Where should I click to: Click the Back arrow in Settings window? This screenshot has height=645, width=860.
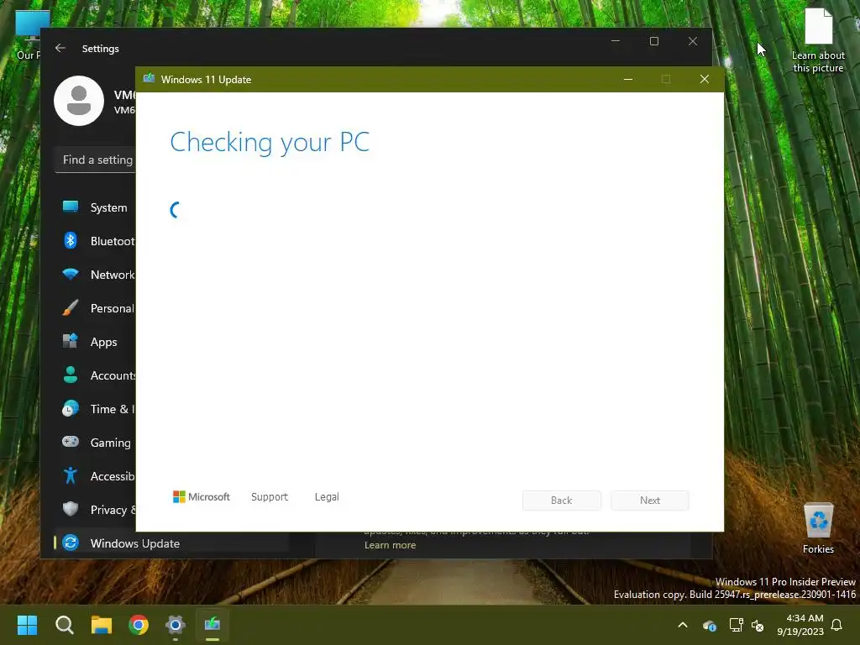coord(60,48)
